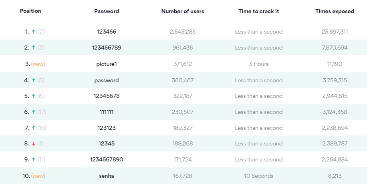Click the up arrow in the 1234567890 row
The image size is (367, 185).
pyautogui.click(x=34, y=160)
